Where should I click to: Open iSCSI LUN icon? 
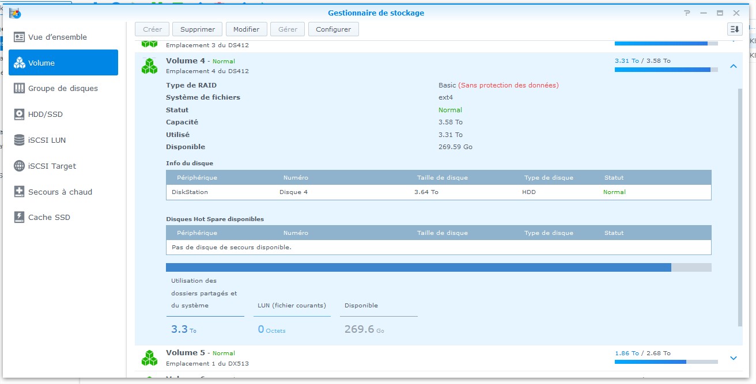(x=19, y=140)
